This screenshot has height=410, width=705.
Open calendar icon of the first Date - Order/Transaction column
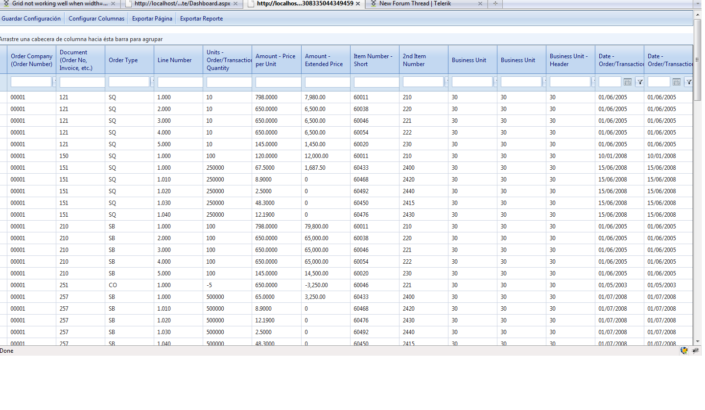tap(628, 82)
